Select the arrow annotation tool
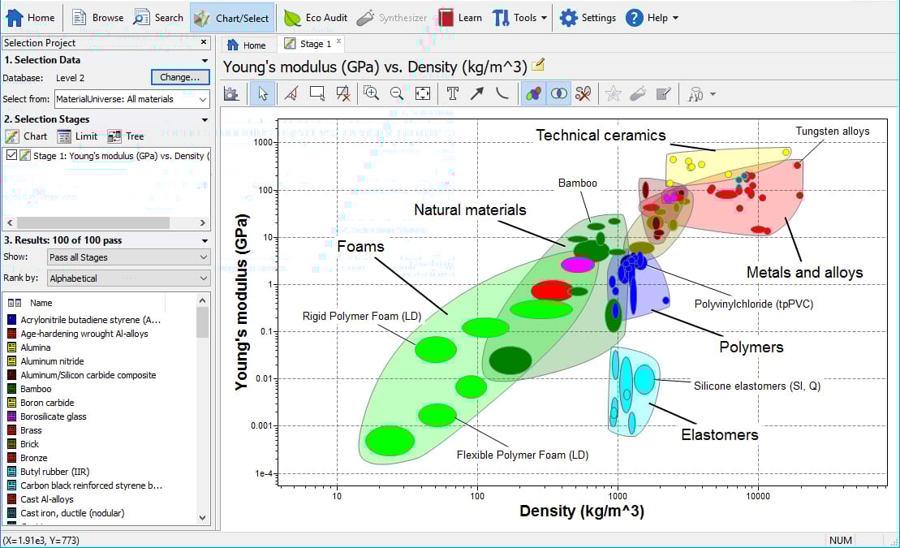The width and height of the screenshot is (900, 548). pos(477,93)
